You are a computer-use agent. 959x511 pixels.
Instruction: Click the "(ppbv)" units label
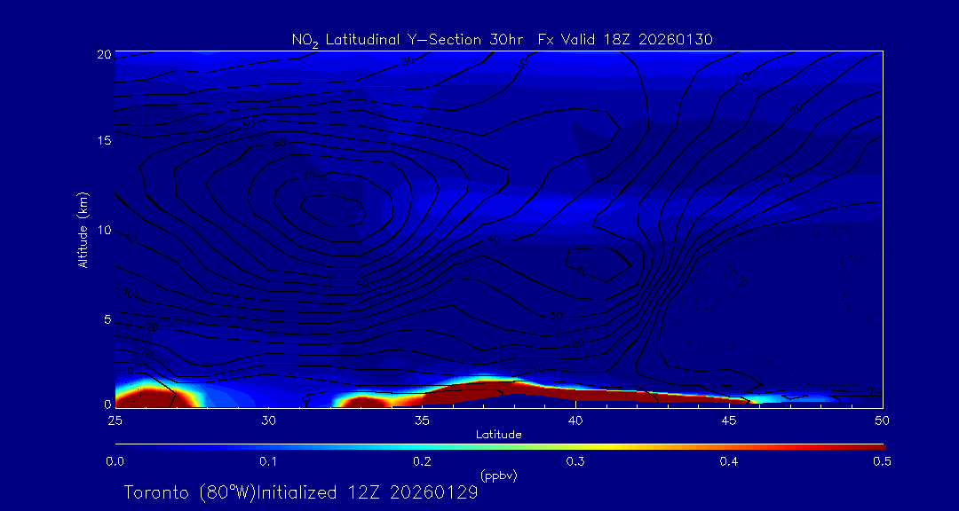(499, 476)
